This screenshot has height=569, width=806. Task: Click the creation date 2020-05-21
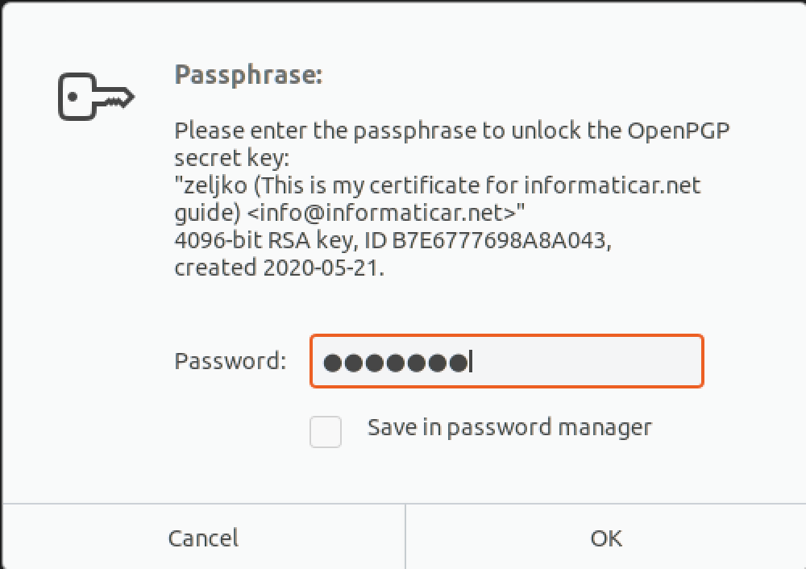[x=321, y=268]
